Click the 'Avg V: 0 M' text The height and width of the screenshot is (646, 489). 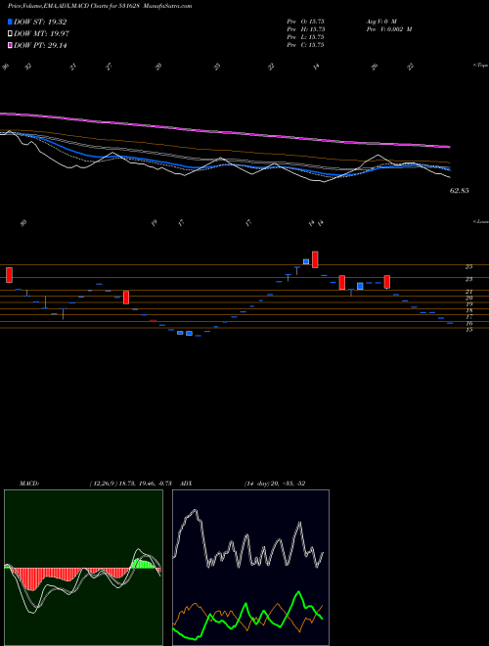point(380,21)
